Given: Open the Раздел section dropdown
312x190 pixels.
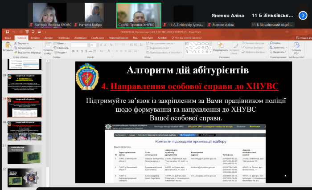Looking at the screenshot, I should [61, 53].
